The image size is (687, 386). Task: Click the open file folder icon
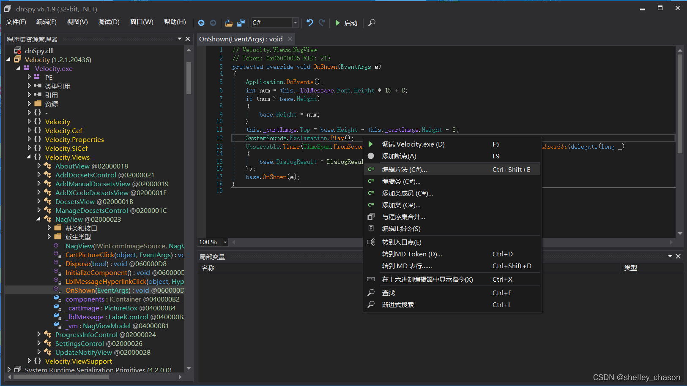coord(229,23)
